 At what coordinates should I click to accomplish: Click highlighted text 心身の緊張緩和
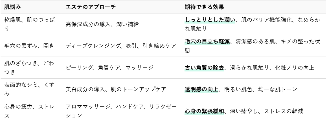(204, 111)
